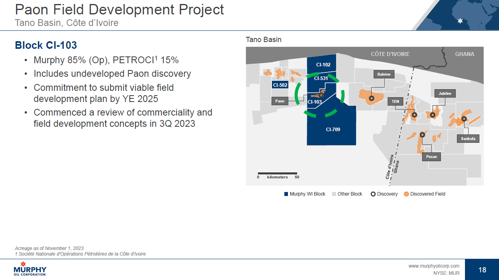Click the CI-502 block label
This screenshot has width=499, height=280.
pos(280,85)
